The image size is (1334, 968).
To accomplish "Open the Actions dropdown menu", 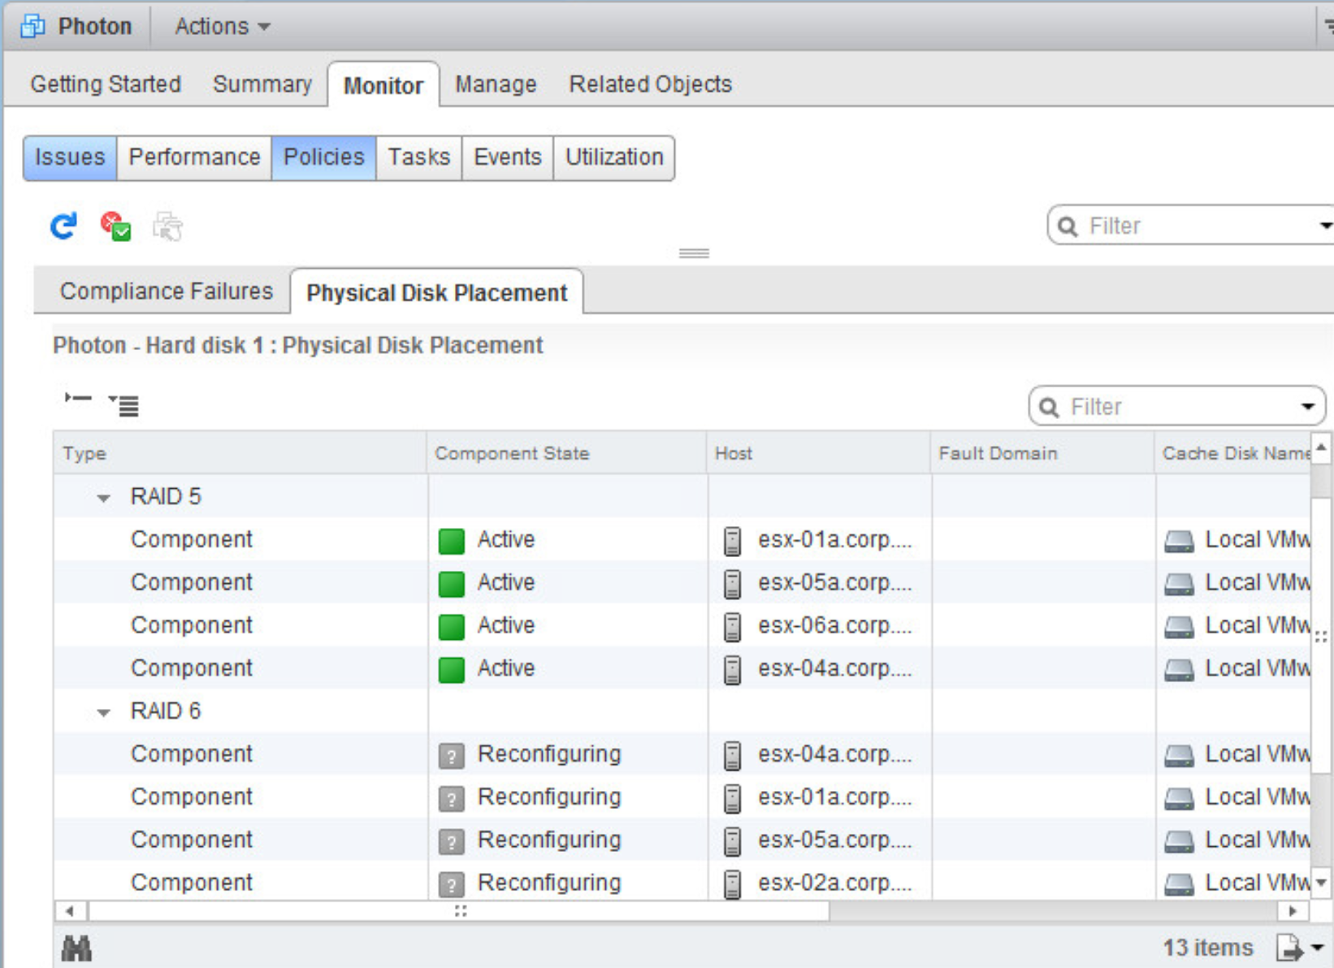I will [x=222, y=26].
